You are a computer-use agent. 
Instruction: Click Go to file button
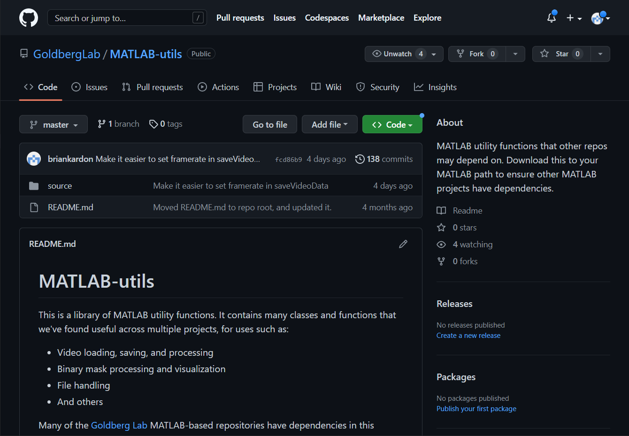click(x=270, y=124)
